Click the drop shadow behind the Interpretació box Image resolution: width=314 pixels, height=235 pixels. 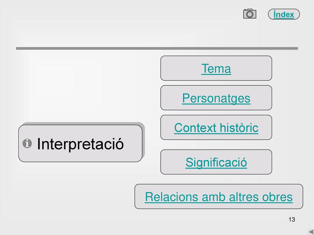[144, 140]
